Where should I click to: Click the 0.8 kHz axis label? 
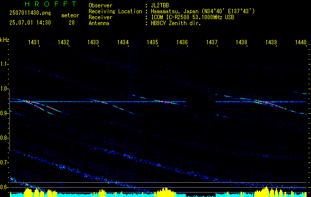[x=4, y=138]
